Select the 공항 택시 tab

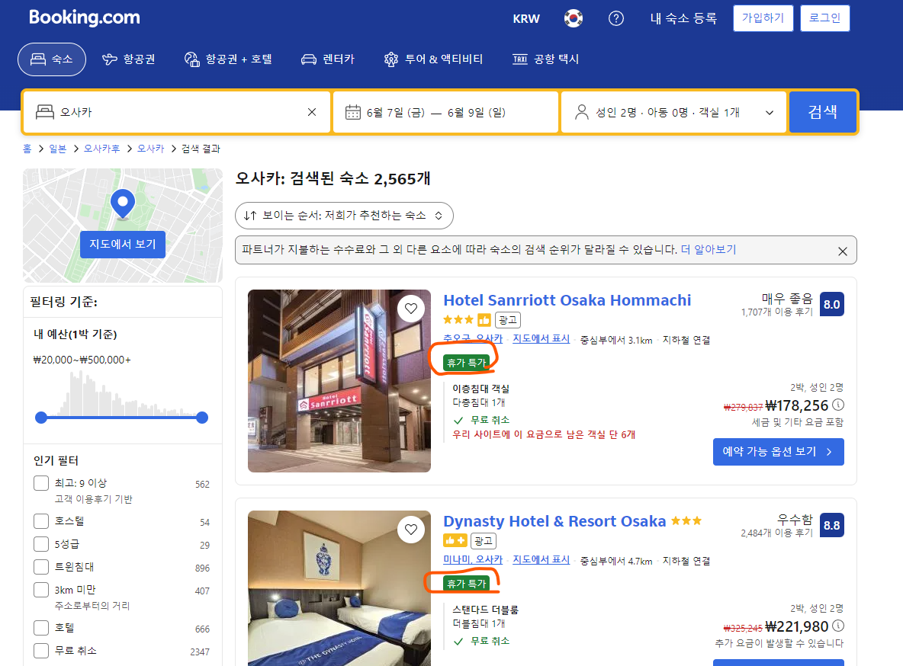click(545, 59)
